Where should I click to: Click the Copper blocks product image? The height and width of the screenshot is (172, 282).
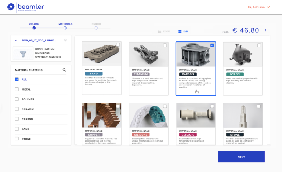pyautogui.click(x=102, y=115)
